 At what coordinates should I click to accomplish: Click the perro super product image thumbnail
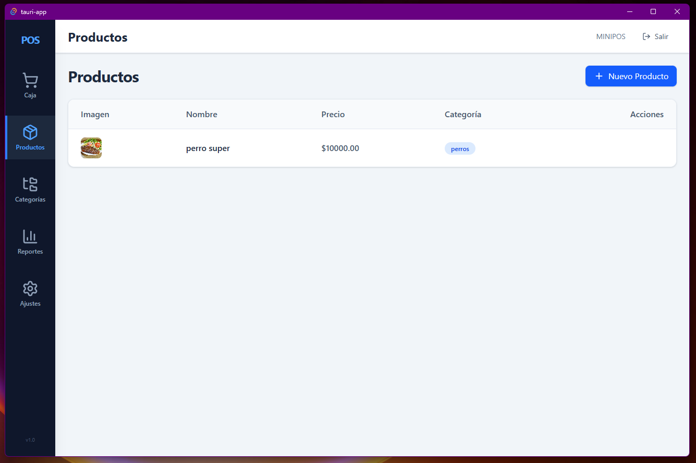click(91, 148)
